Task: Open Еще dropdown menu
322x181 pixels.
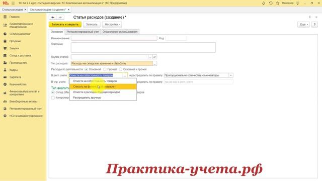Action: (x=303, y=25)
